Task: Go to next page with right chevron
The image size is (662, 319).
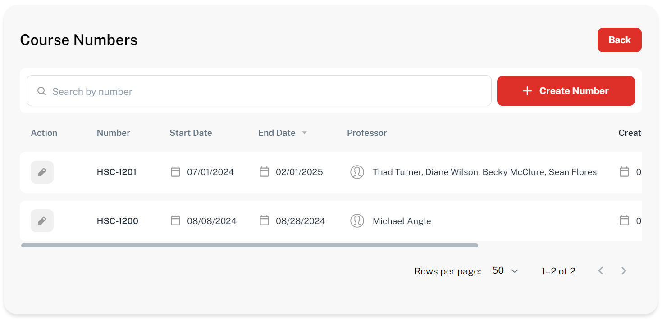Action: click(x=624, y=271)
